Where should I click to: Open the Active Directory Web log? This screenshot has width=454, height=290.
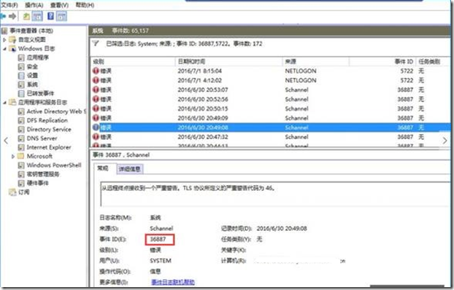[56, 111]
